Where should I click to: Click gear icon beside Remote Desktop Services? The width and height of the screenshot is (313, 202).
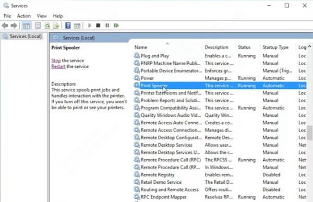137,145
